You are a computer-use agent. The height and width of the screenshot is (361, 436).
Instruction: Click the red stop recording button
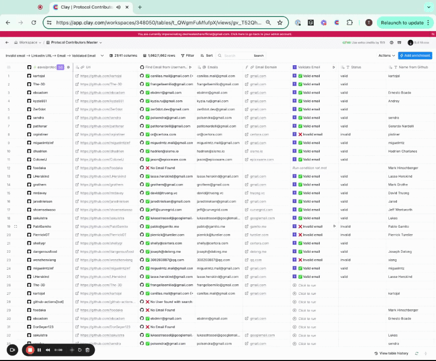coord(30,350)
